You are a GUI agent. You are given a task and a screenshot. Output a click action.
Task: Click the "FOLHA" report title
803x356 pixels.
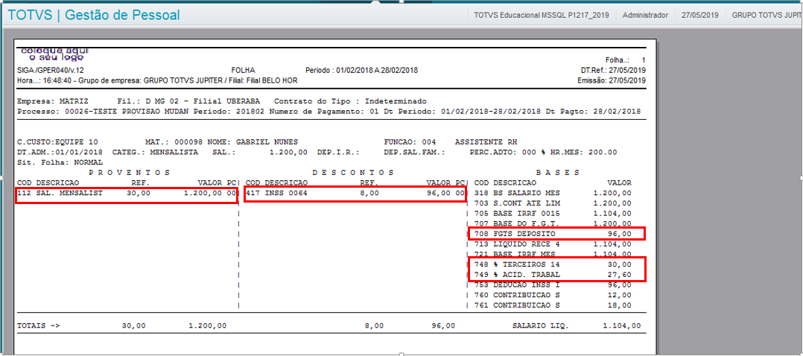click(244, 70)
